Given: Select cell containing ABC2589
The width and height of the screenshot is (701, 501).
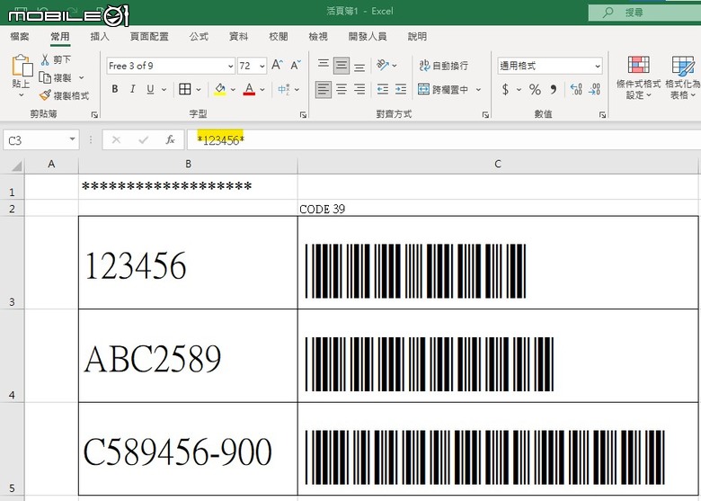Looking at the screenshot, I should 188,355.
